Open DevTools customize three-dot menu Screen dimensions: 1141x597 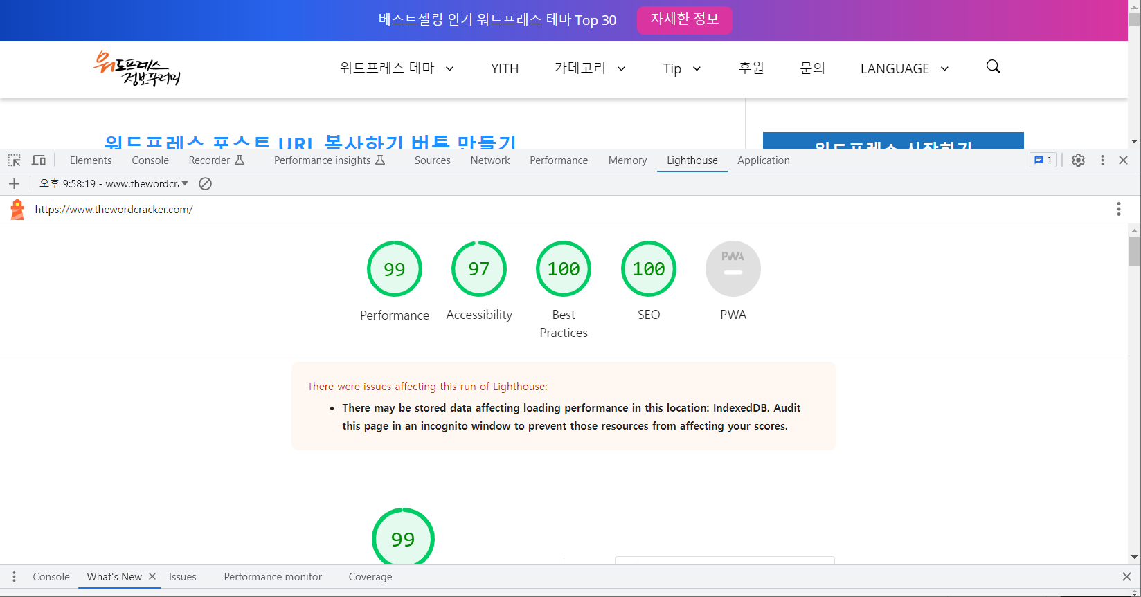(1102, 160)
